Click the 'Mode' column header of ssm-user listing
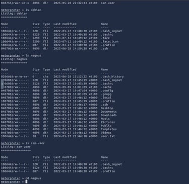The height and width of the screenshot is (184, 189). [5, 157]
